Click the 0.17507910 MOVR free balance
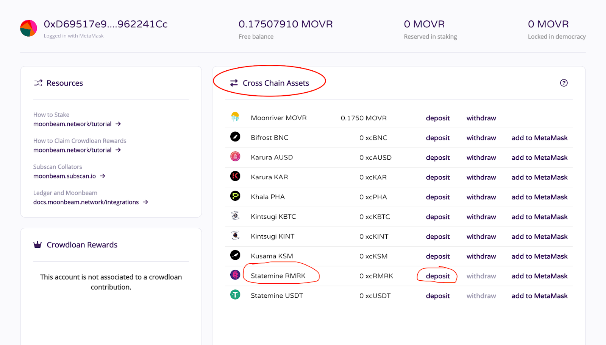The height and width of the screenshot is (345, 606). [x=286, y=24]
